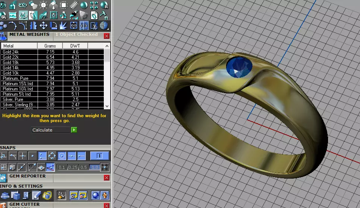The width and height of the screenshot is (360, 208).
Task: Click the explode burst icon
Action: (x=63, y=26)
